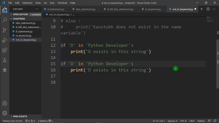This screenshot has width=219, height=123.
Task: Open the Go menu
Action: coord(45,3)
